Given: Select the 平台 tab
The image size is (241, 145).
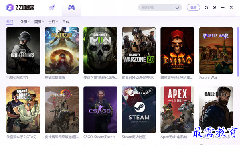Looking at the screenshot, I should coord(65,22).
